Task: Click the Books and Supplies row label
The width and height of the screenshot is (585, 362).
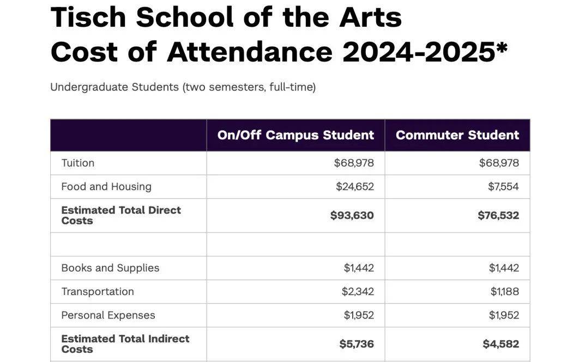Action: tap(110, 268)
